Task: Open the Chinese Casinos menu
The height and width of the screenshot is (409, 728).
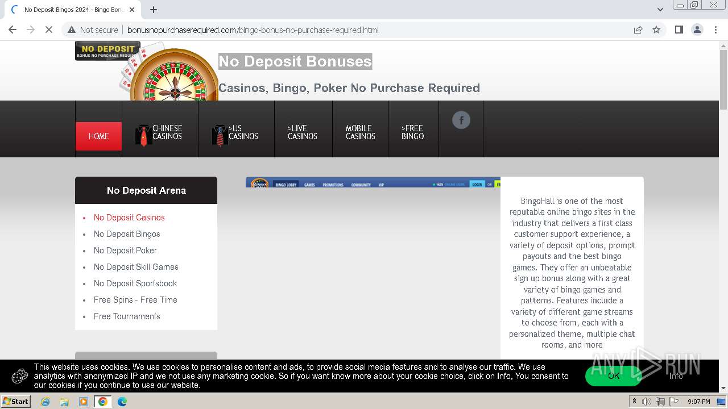Action: (x=160, y=133)
